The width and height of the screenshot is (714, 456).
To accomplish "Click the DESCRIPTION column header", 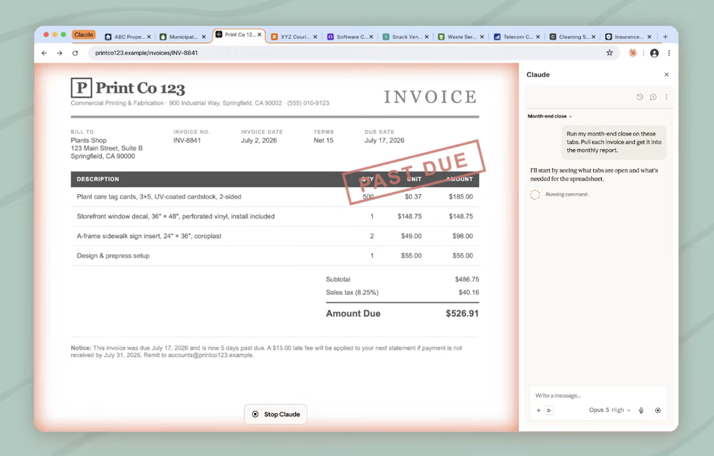I will (x=98, y=179).
